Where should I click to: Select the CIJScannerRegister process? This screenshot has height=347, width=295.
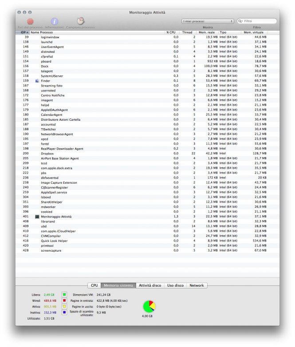click(x=147, y=188)
